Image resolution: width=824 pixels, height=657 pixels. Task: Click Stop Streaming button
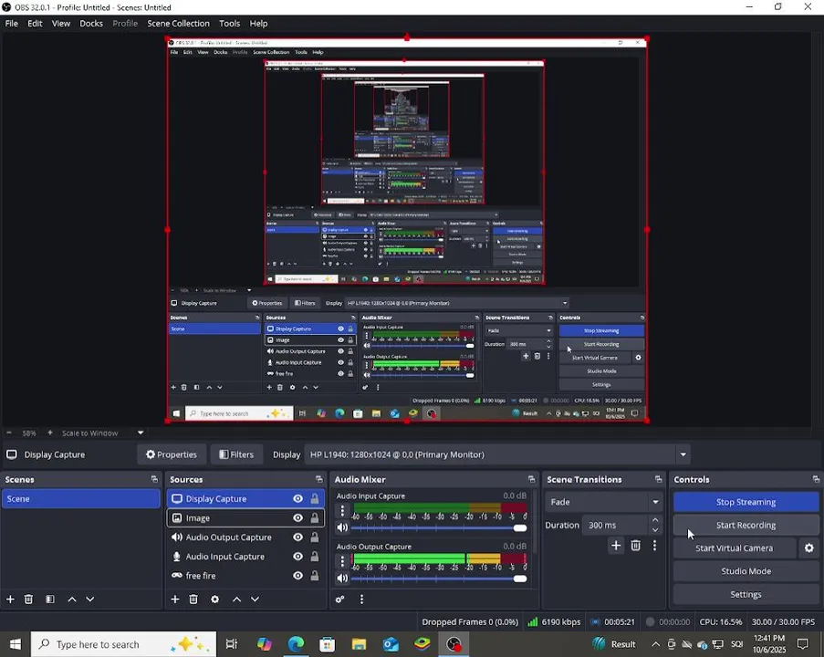[746, 502]
